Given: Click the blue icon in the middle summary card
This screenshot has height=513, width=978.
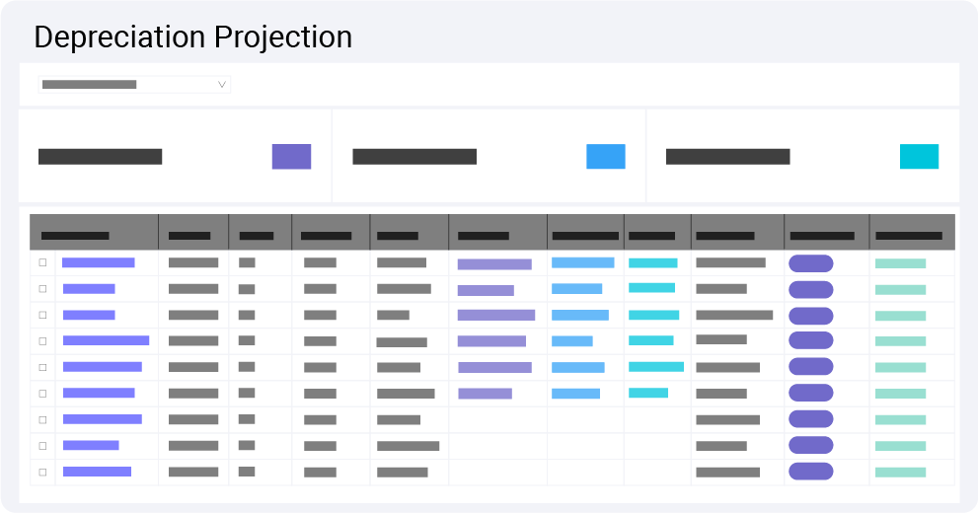Looking at the screenshot, I should click(x=605, y=156).
